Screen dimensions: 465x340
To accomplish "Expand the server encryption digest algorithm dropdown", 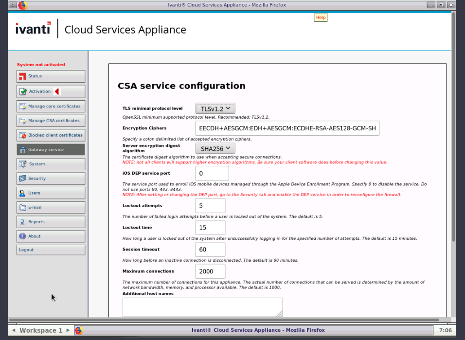I will click(x=215, y=148).
